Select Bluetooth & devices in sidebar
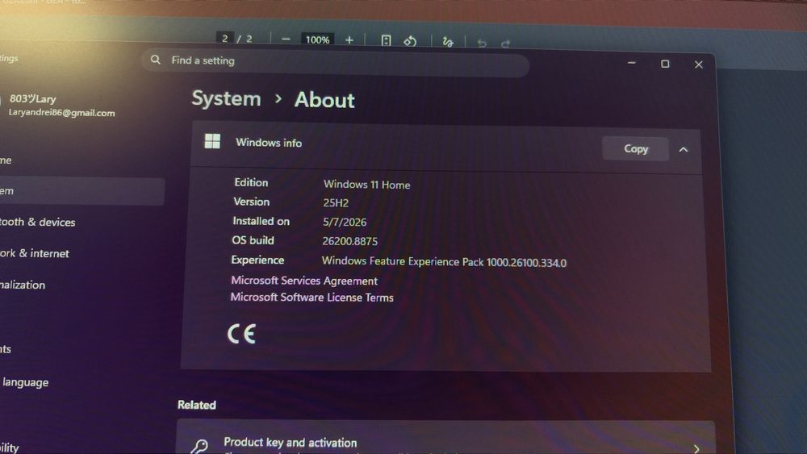This screenshot has width=807, height=454. point(38,222)
